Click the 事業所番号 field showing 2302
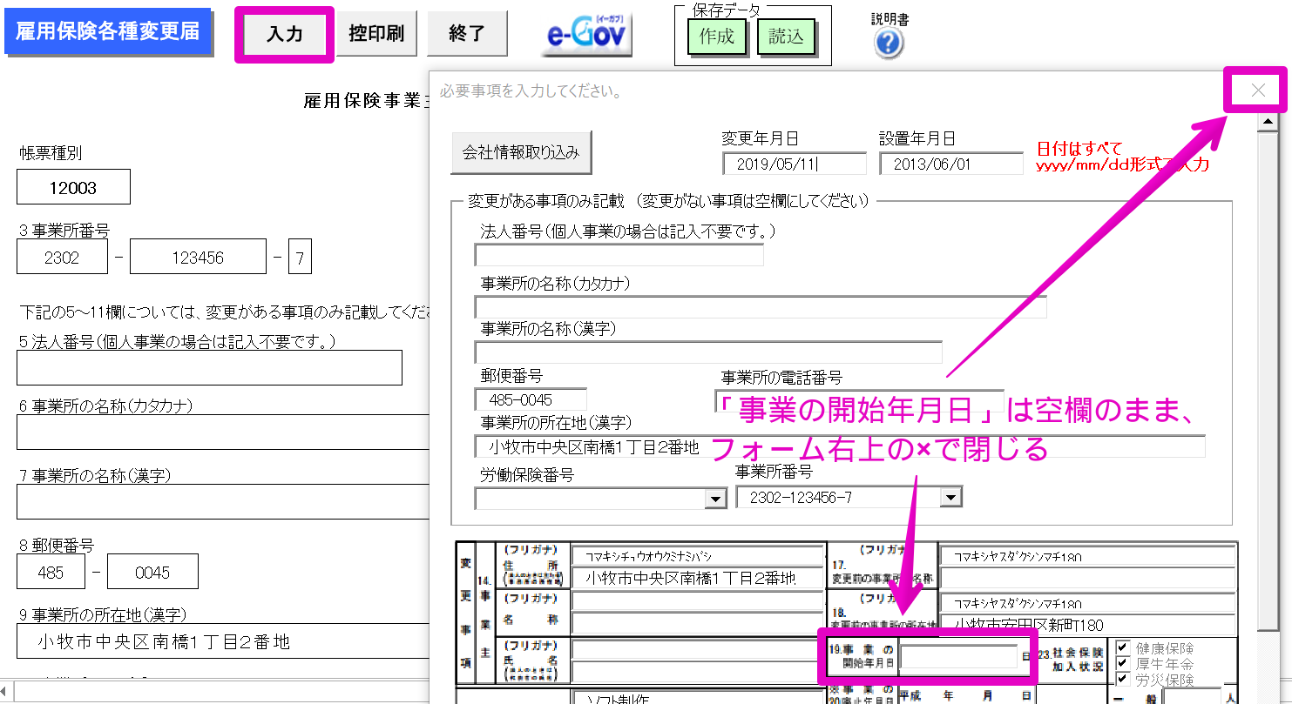 tap(62, 258)
